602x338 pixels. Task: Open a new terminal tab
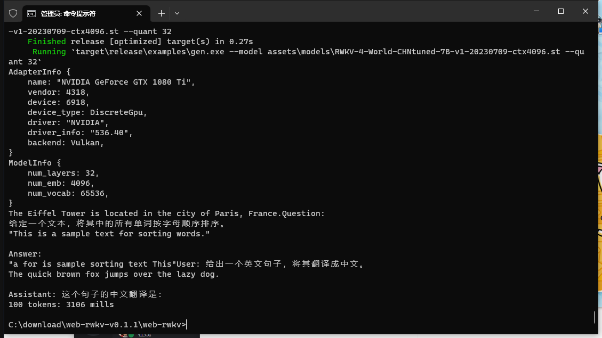162,13
